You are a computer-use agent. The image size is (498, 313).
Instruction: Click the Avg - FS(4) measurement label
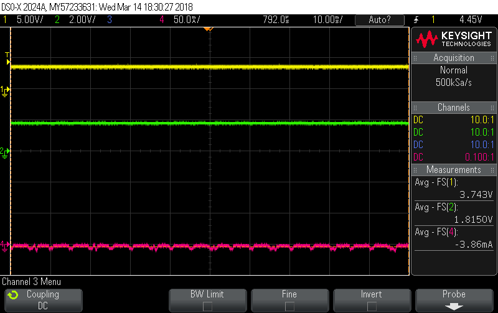tap(436, 232)
